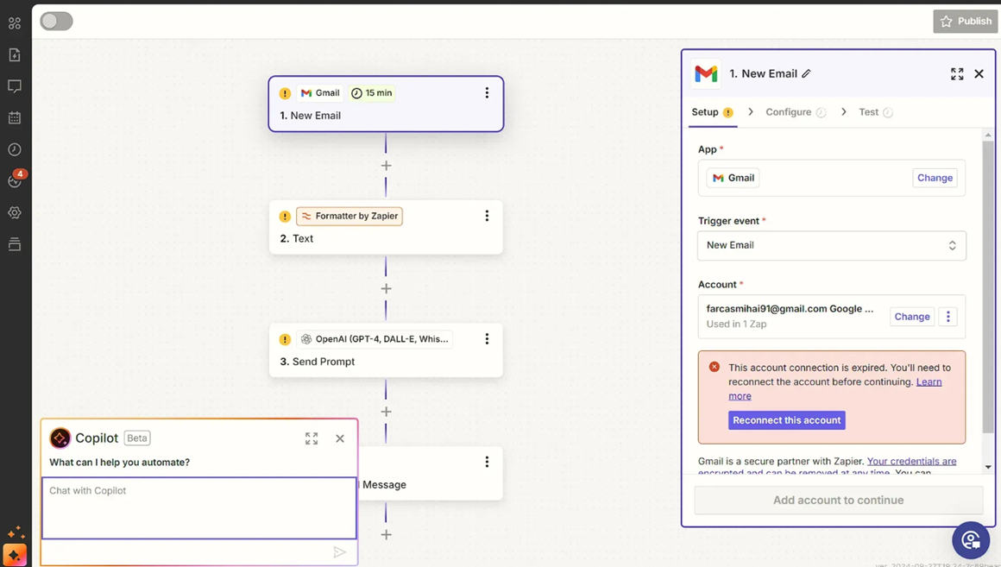Open the calendar icon in sidebar

coord(15,117)
